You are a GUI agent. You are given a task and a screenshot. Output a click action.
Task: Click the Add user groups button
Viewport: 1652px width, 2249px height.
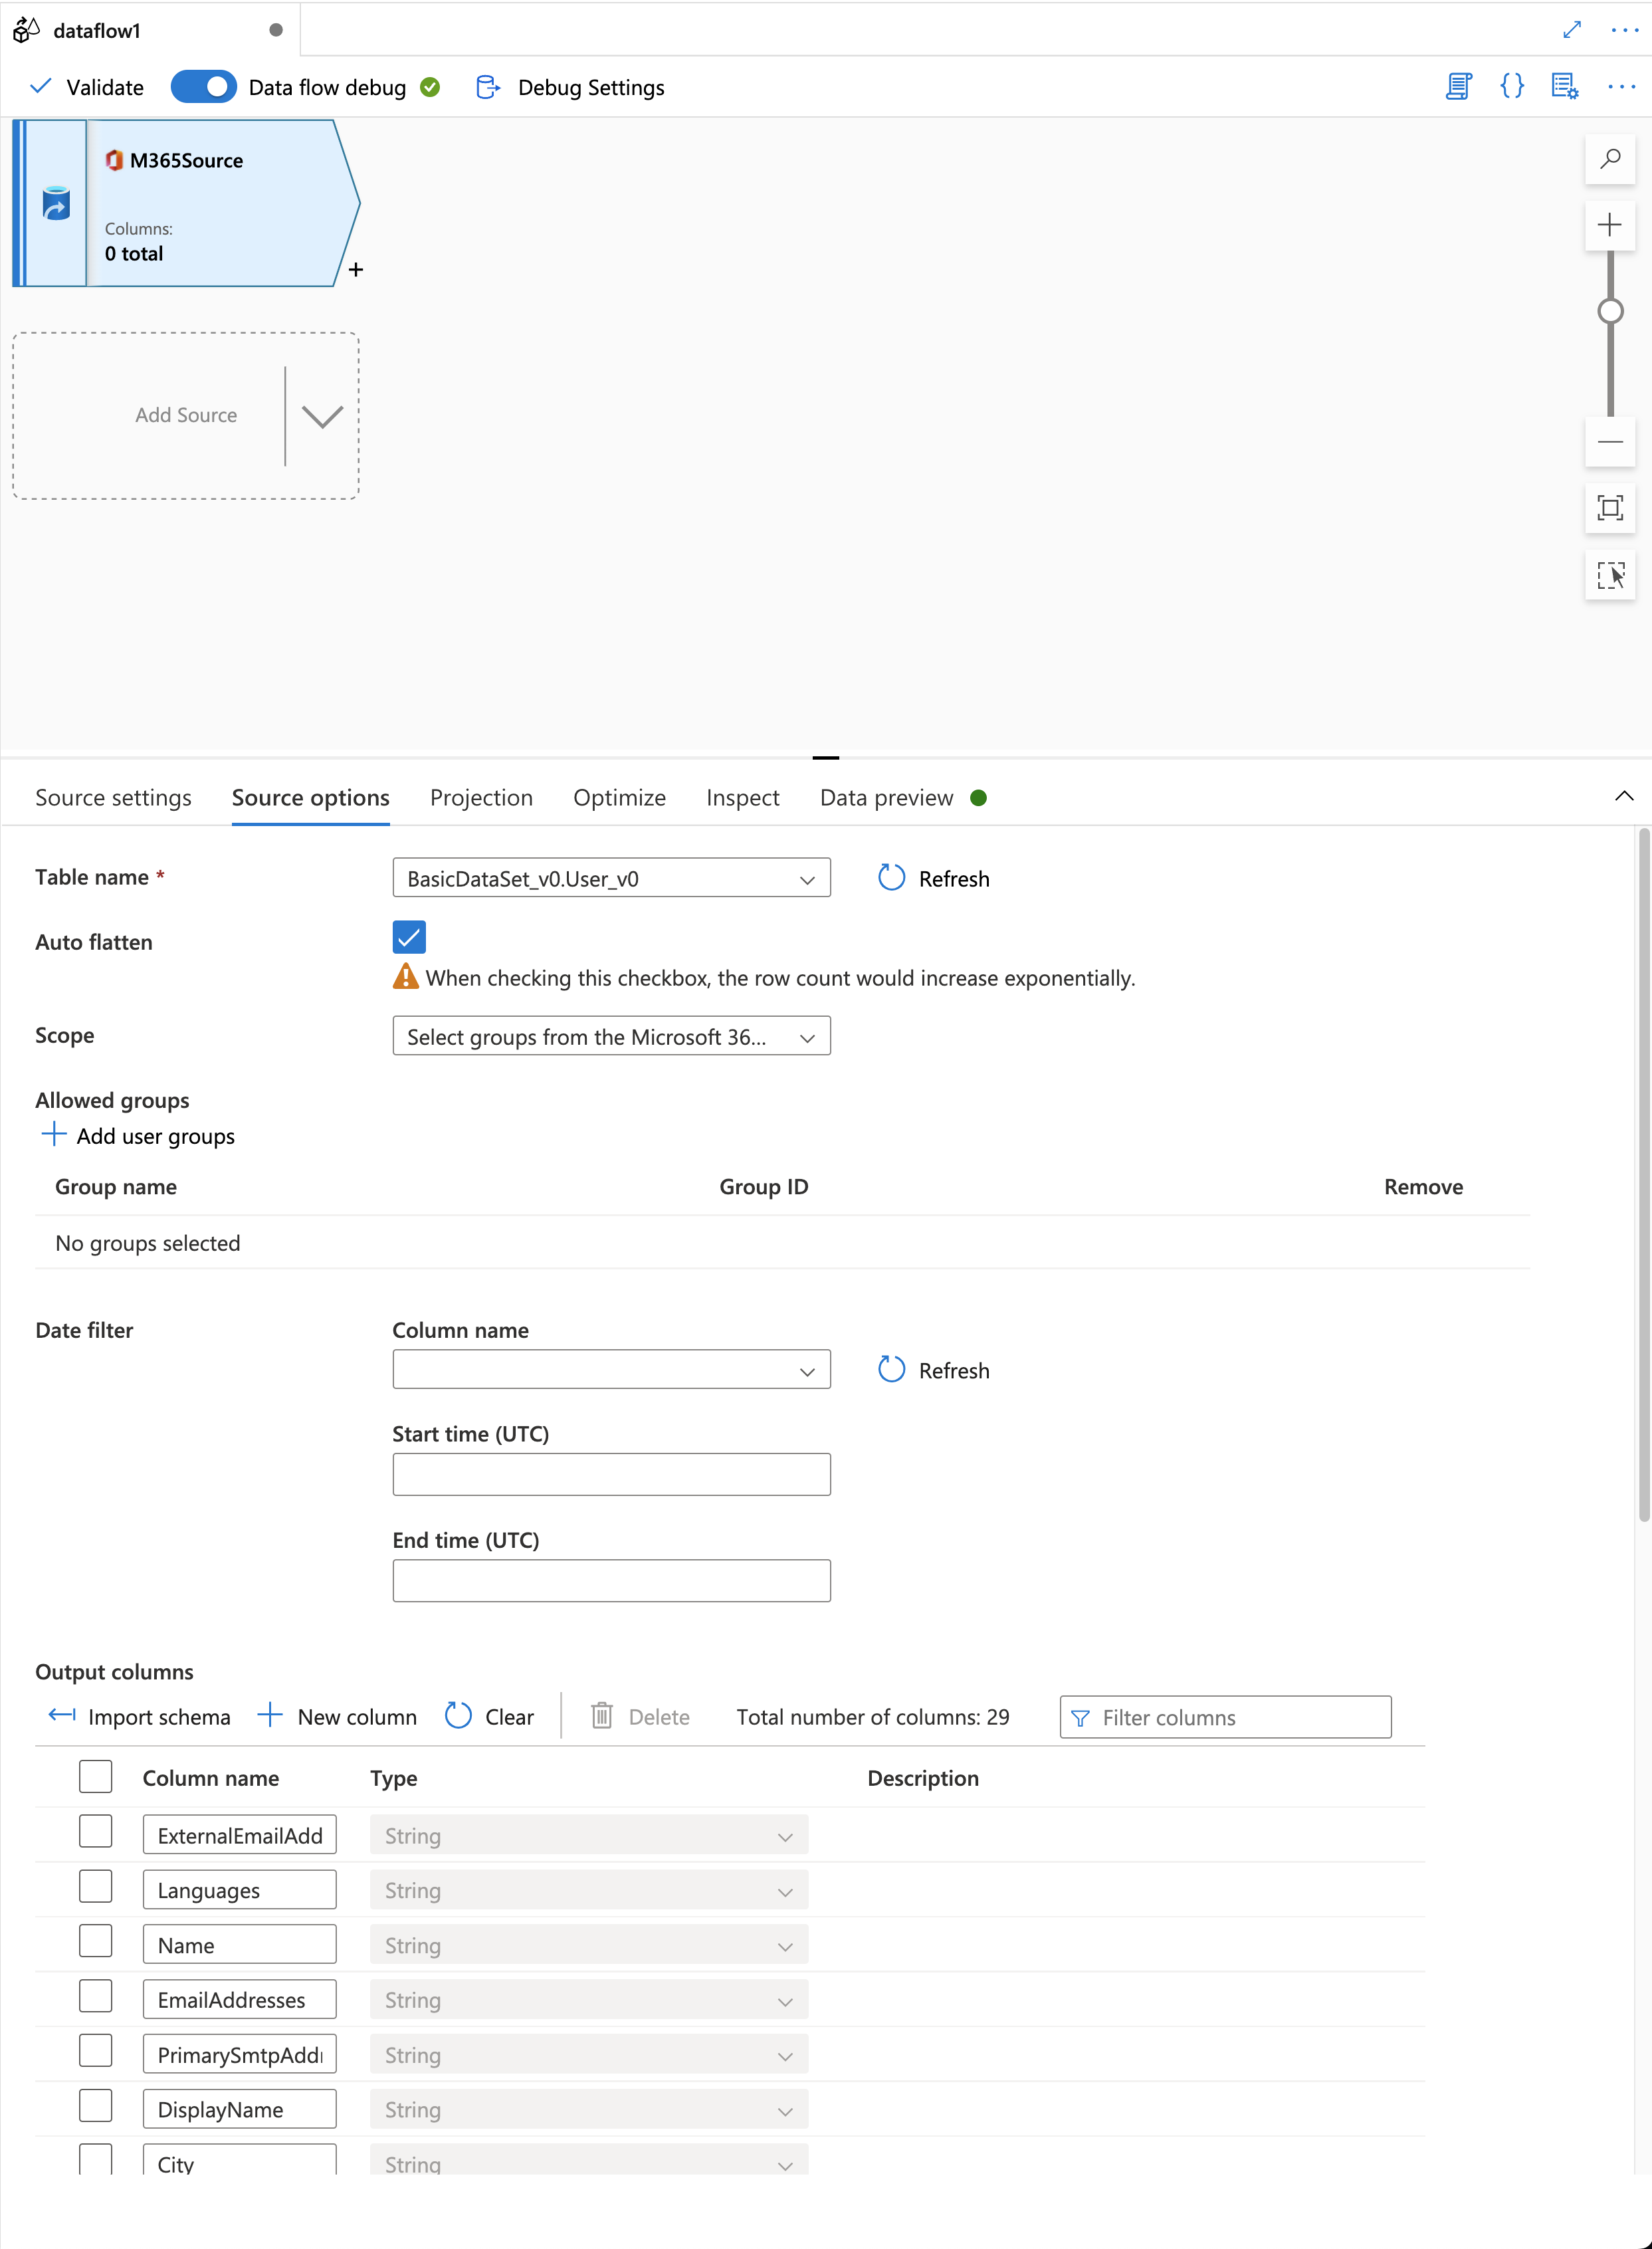click(x=138, y=1135)
